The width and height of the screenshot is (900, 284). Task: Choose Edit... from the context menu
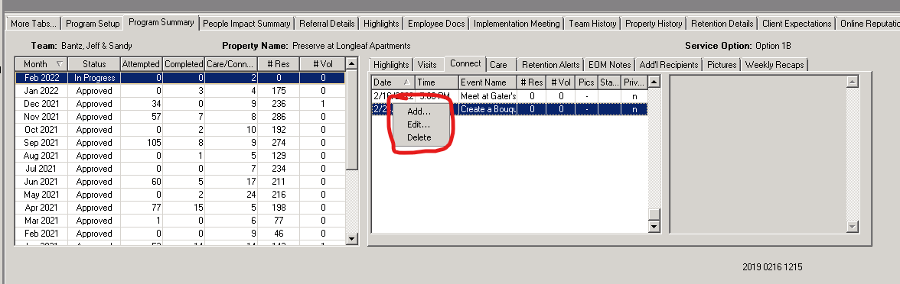(x=419, y=124)
